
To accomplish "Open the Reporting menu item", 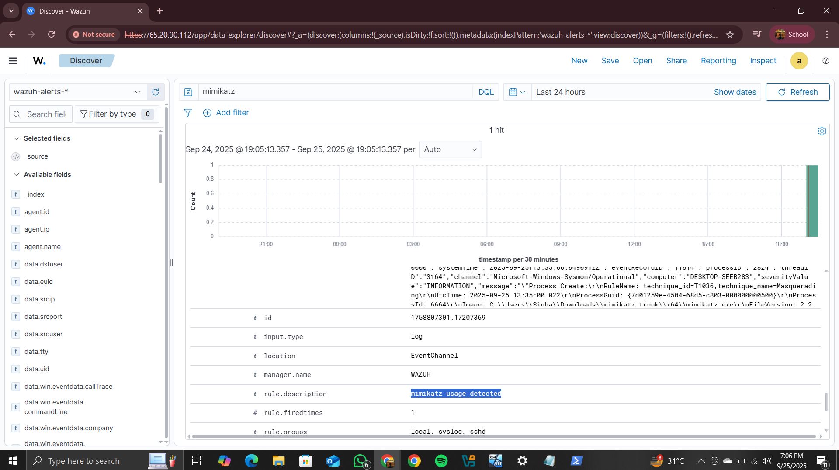I will pos(718,61).
